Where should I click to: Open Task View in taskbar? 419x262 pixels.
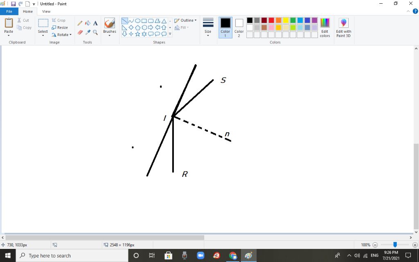coord(152,255)
